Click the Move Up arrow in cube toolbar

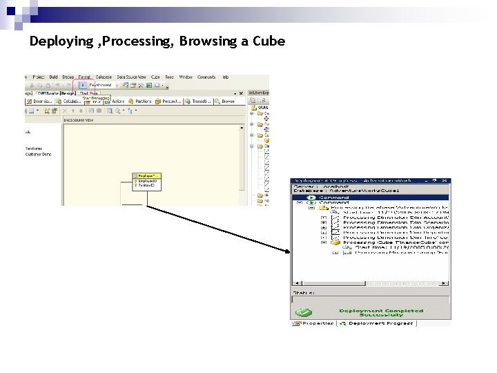click(x=73, y=111)
